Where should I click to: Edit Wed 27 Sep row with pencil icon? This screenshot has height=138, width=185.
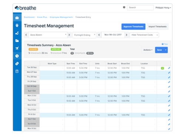point(169,73)
